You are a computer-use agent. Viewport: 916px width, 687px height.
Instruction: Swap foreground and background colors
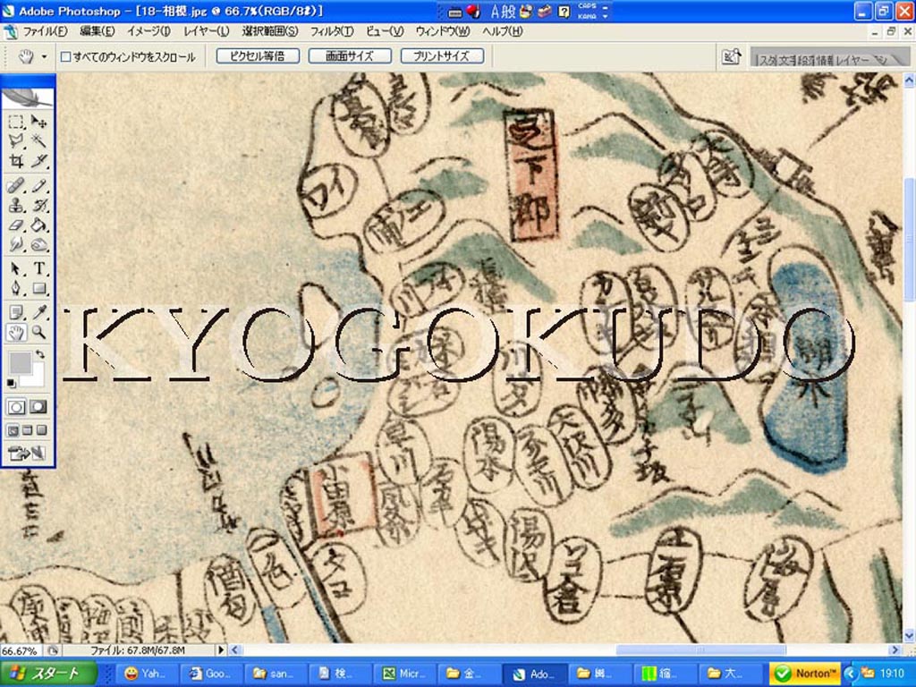[x=39, y=354]
